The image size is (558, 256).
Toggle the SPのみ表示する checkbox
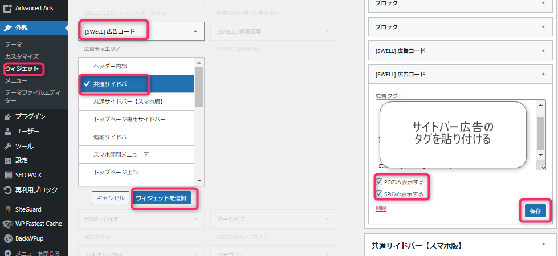380,194
